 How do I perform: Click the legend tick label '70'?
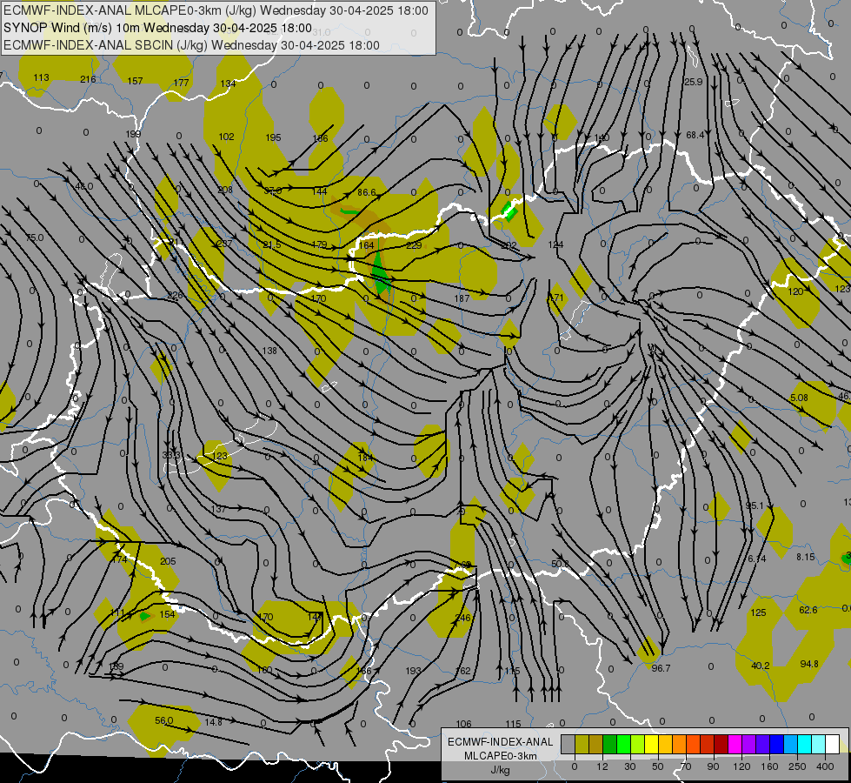[686, 766]
